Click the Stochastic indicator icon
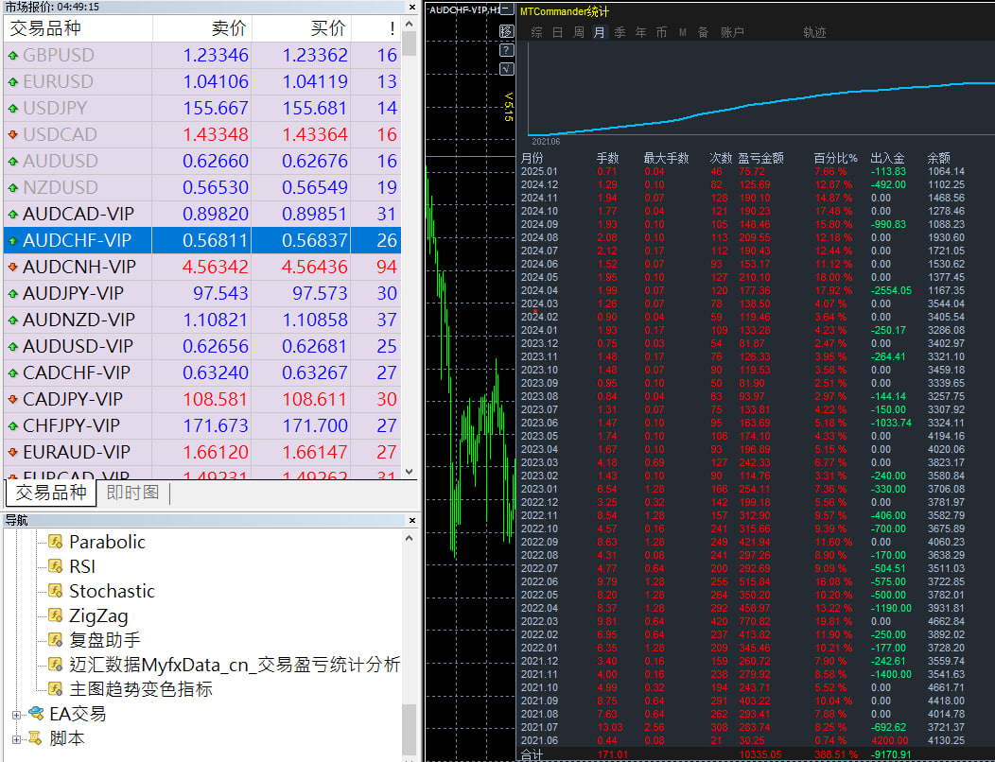995x762 pixels. click(x=56, y=591)
